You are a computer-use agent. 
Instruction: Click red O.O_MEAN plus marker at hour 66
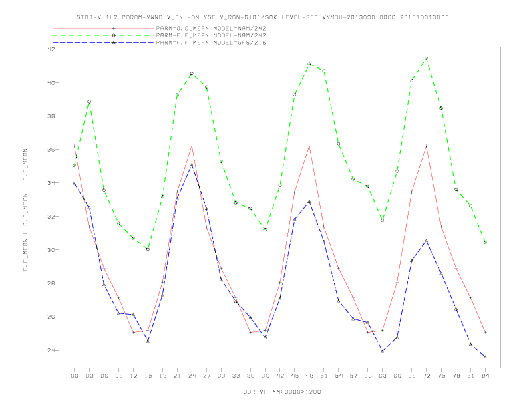(397, 282)
